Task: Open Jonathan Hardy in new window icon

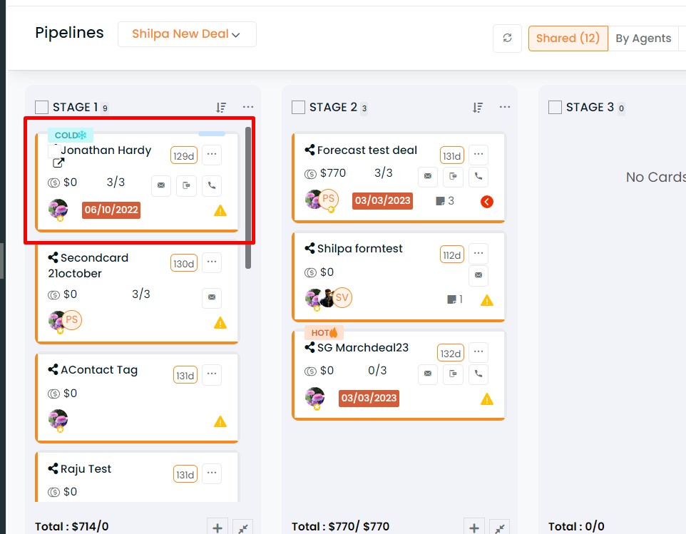Action: coord(58,163)
